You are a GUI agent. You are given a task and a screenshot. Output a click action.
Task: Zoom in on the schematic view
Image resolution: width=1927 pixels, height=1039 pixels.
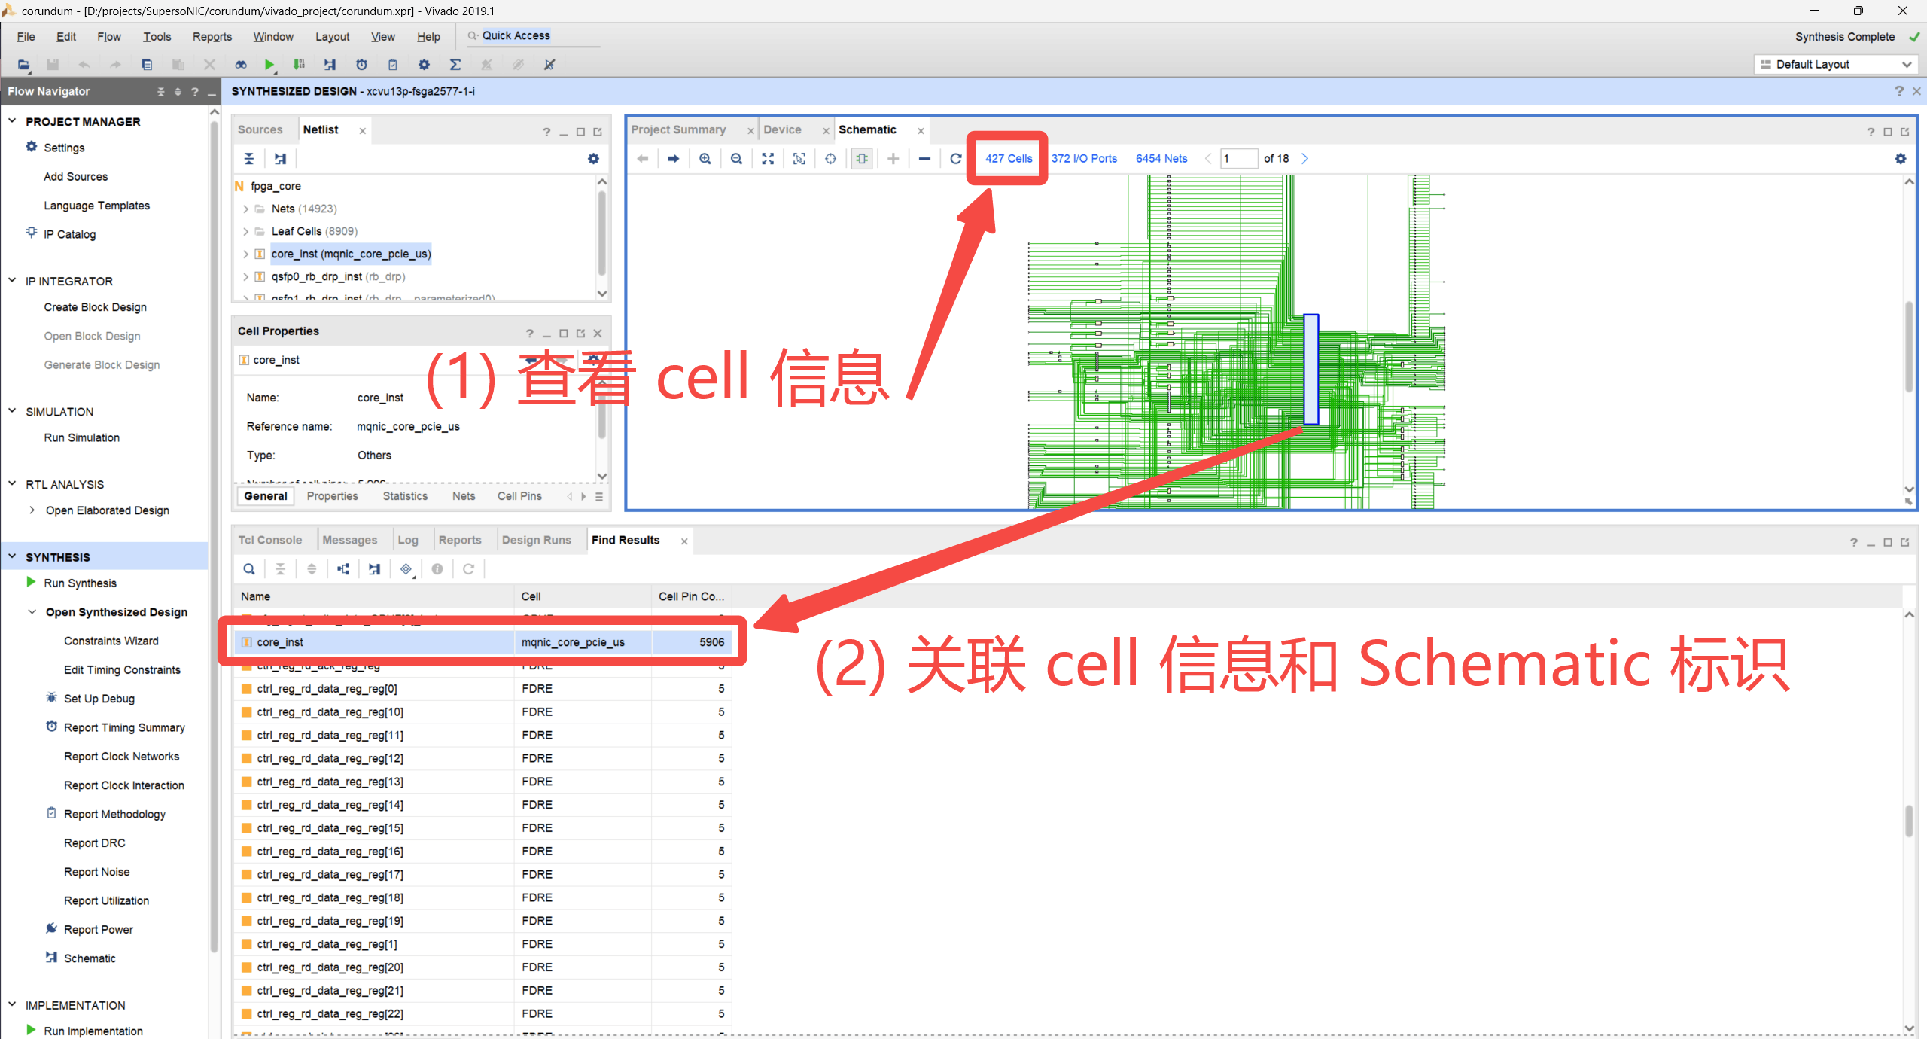point(705,159)
